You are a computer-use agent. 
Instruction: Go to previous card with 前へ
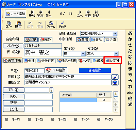(x=49, y=14)
